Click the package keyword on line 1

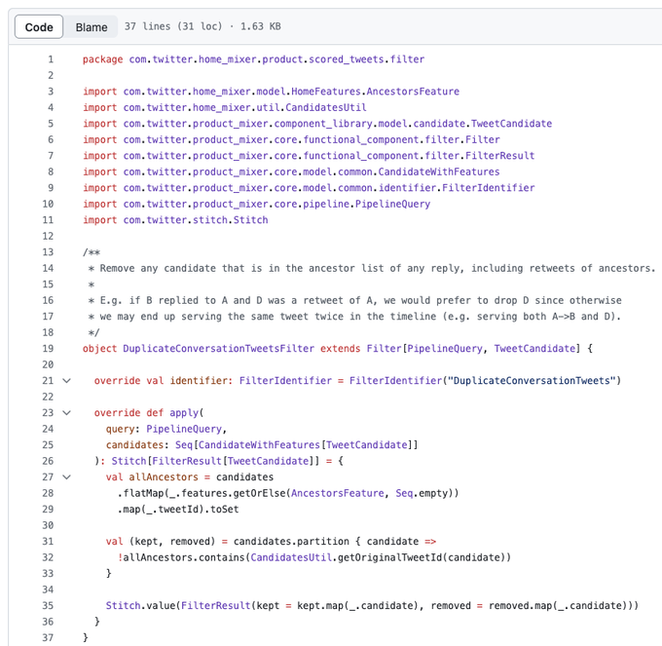[x=102, y=59]
